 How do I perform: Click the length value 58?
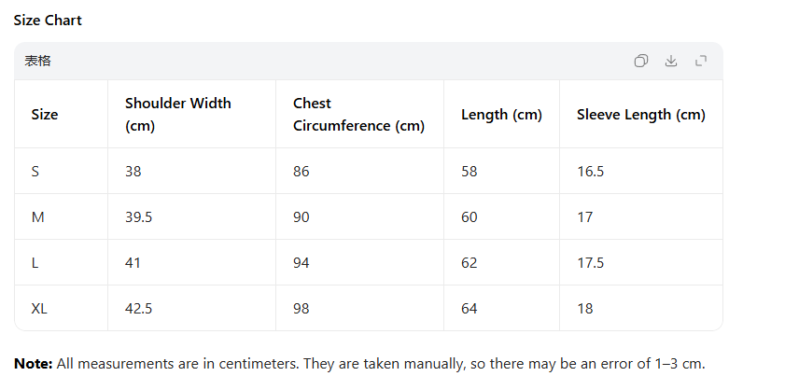point(470,172)
